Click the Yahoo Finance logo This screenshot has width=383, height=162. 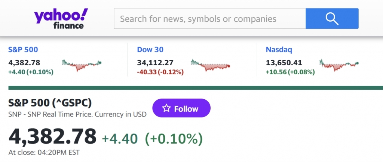click(x=61, y=19)
